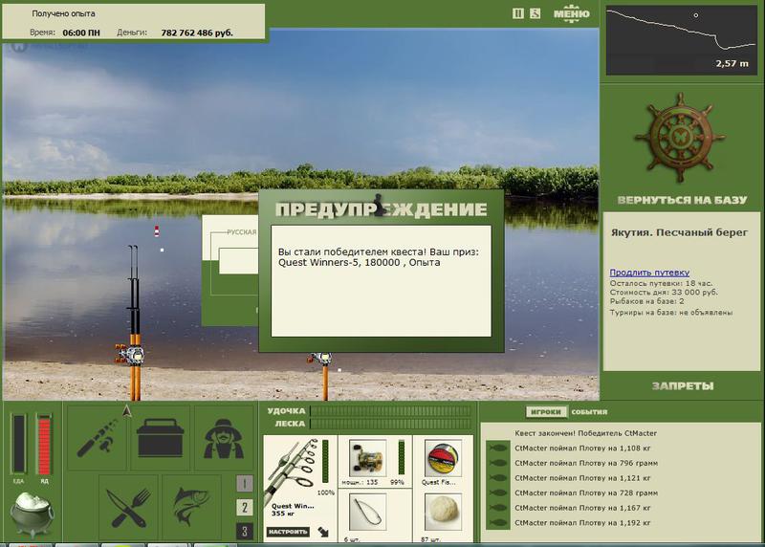Click the ЕДА food level bar
The height and width of the screenshot is (547, 765).
tap(18, 443)
